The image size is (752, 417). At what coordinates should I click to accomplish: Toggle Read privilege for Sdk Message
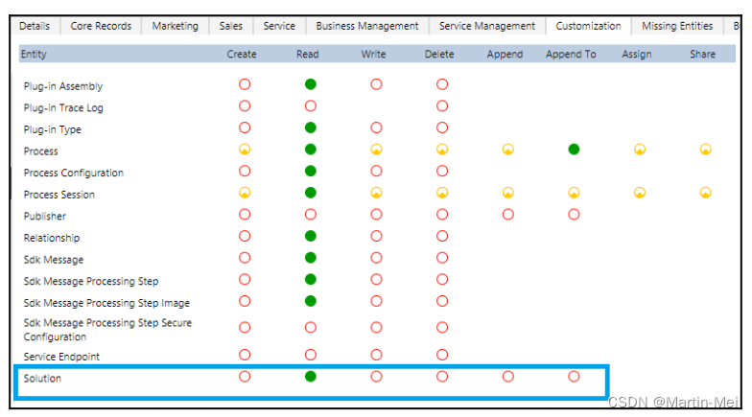tap(311, 258)
